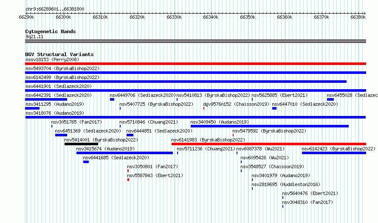The width and height of the screenshot is (378, 223).
Task: Open the nsv5493704 (ByrskaBishop2022) label
Action: coord(62,68)
